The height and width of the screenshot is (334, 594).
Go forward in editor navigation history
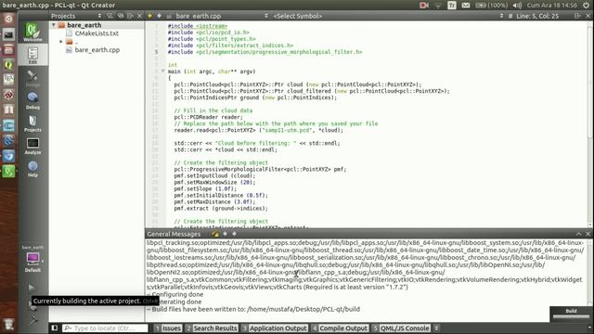point(159,16)
